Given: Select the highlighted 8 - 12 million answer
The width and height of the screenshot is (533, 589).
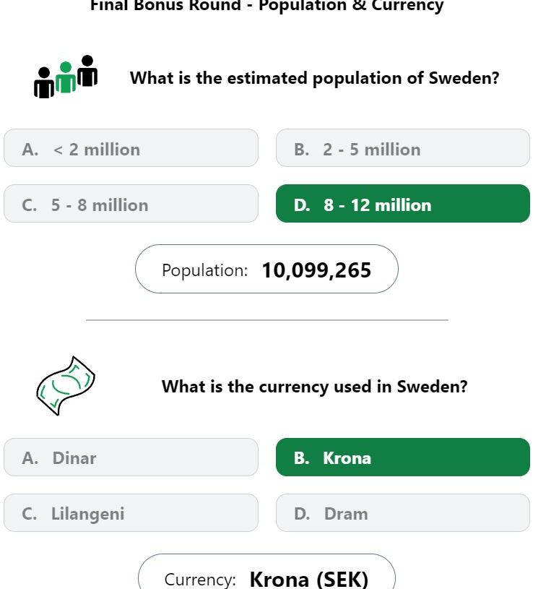Looking at the screenshot, I should tap(403, 204).
